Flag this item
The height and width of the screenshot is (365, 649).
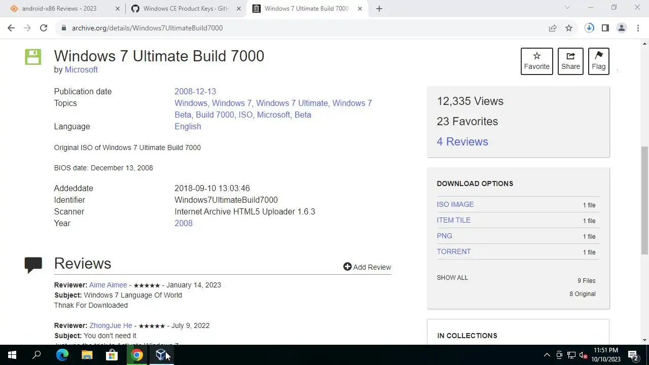point(598,61)
